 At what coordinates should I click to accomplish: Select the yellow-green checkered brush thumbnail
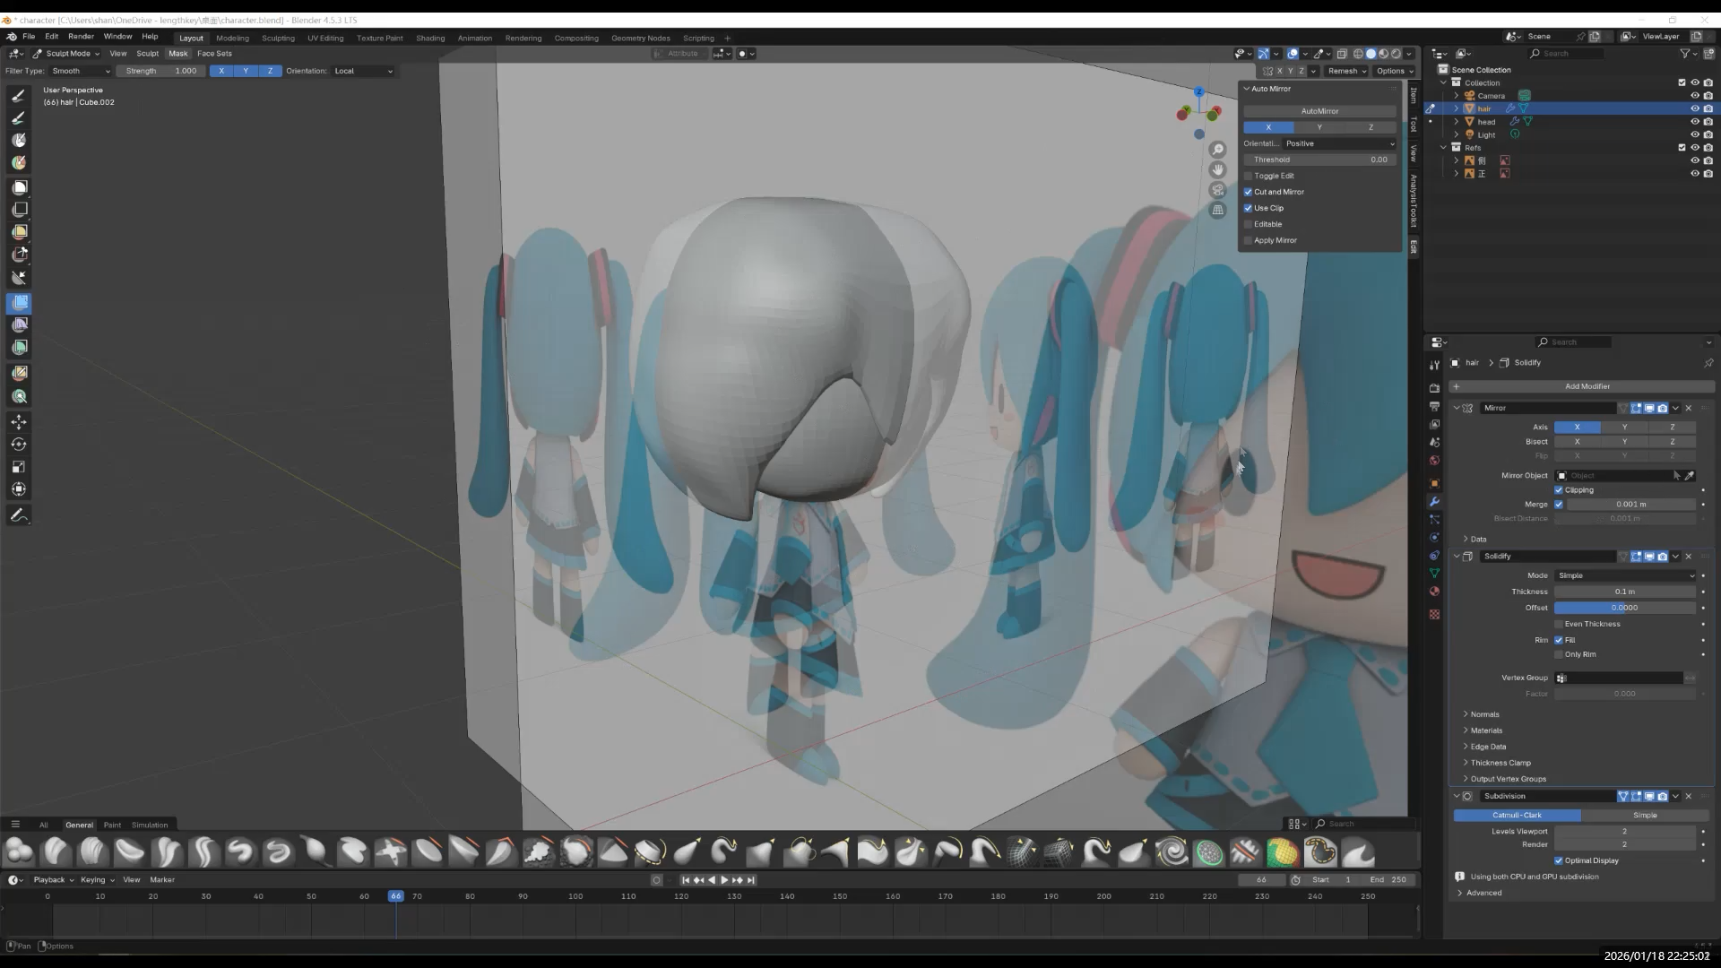coord(1283,852)
